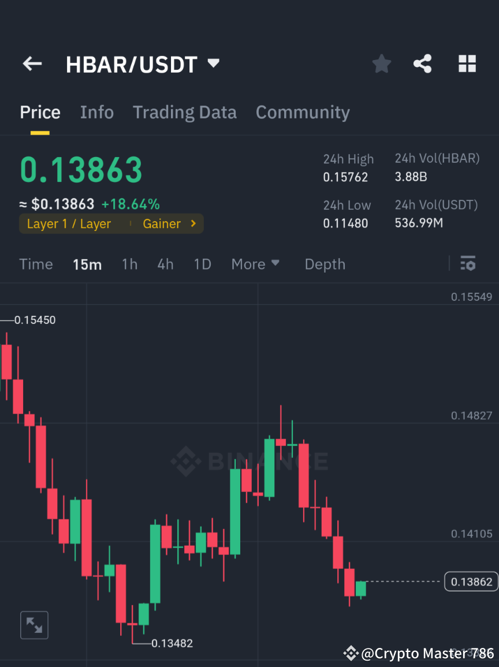Image resolution: width=499 pixels, height=667 pixels.
Task: Switch to the 1D timeframe
Action: (x=202, y=264)
